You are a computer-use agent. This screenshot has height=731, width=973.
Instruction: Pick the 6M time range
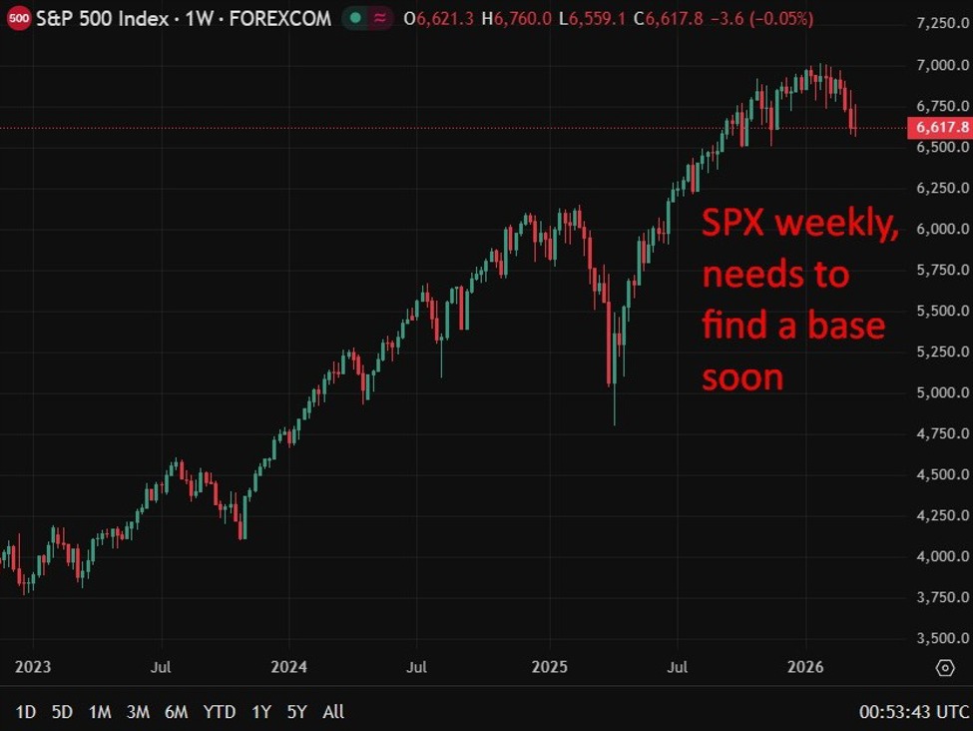(x=176, y=712)
